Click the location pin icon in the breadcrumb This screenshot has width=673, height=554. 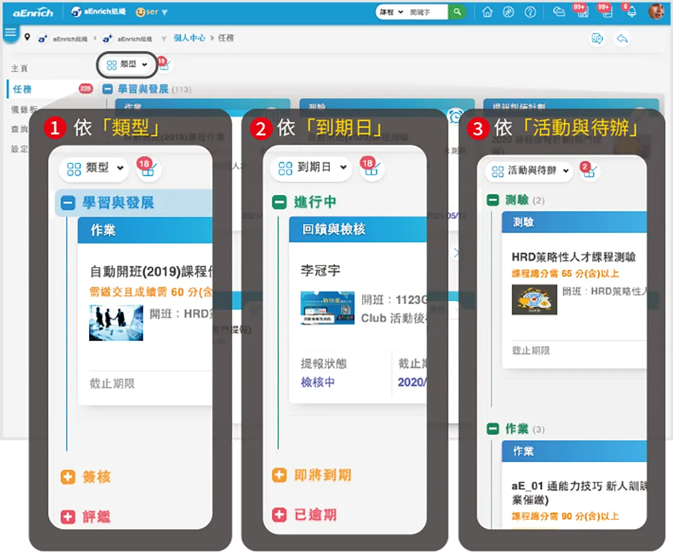pos(26,38)
